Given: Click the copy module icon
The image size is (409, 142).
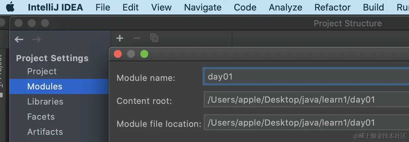Looking at the screenshot, I should point(154,38).
